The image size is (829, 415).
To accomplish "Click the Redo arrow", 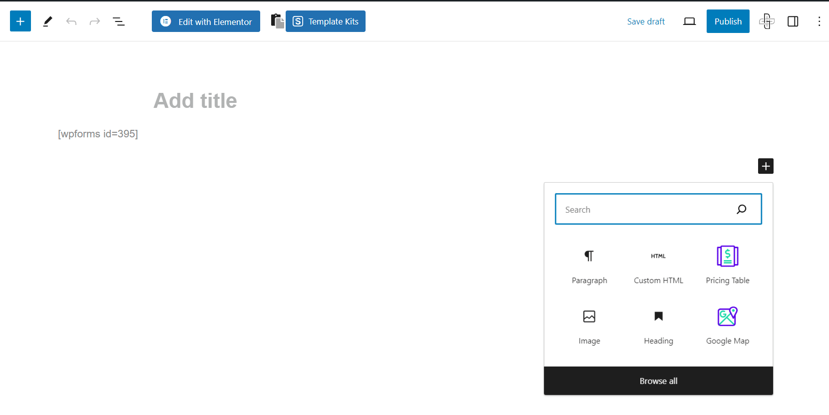I will [95, 21].
